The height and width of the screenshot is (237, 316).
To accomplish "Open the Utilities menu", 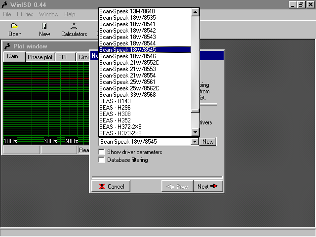I will coord(25,14).
